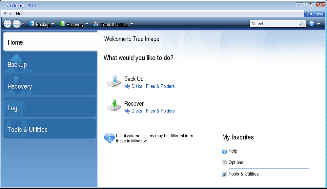Click the forward navigation arrow icon

pyautogui.click(x=16, y=24)
